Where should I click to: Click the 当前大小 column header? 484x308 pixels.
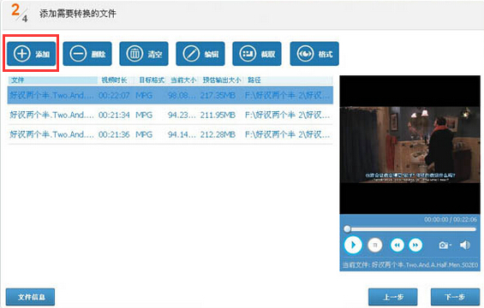[x=183, y=80]
